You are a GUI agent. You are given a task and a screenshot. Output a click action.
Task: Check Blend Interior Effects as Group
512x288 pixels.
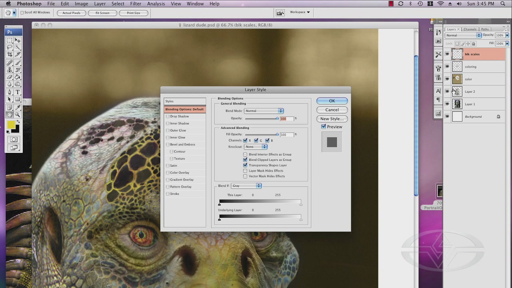245,154
